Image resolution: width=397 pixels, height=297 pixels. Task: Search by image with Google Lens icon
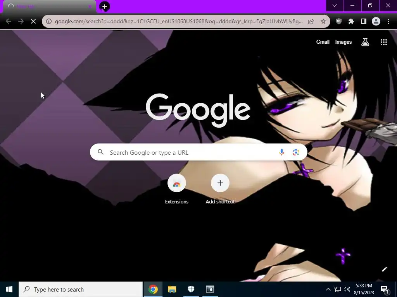pos(296,152)
